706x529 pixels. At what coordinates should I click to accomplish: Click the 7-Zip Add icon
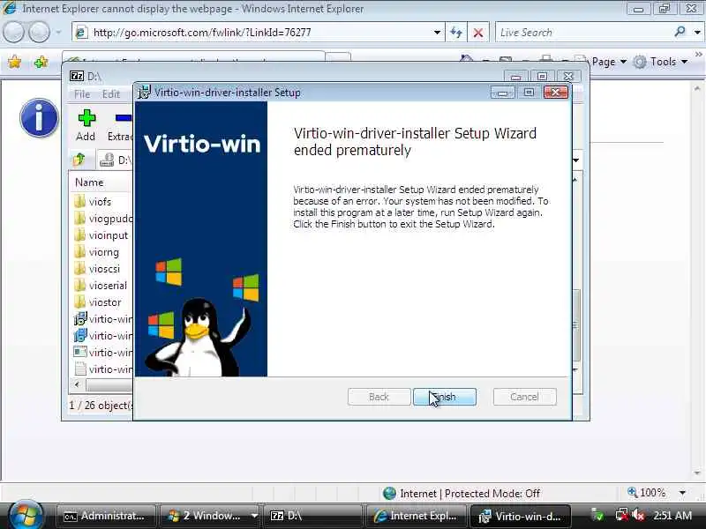[x=86, y=118]
